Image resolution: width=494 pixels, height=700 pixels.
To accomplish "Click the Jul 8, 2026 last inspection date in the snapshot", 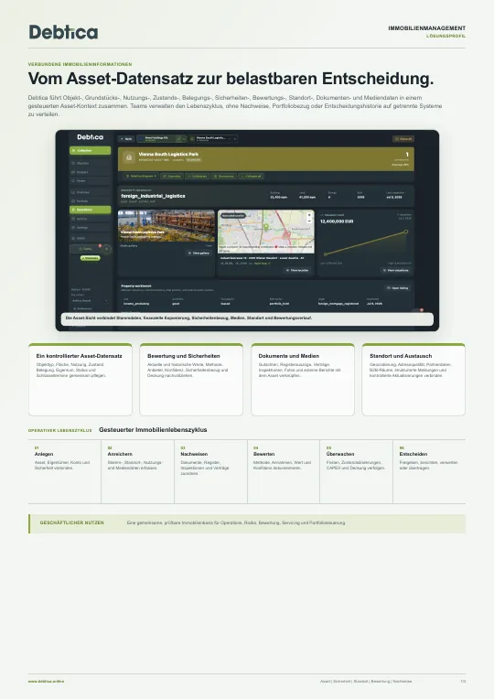I will coord(394,197).
